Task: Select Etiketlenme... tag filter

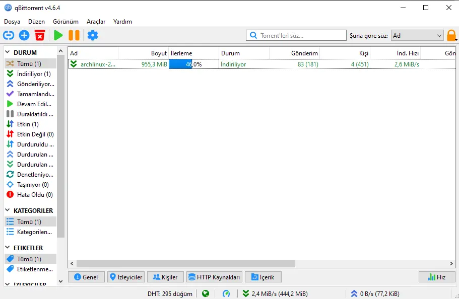Action: [30, 269]
